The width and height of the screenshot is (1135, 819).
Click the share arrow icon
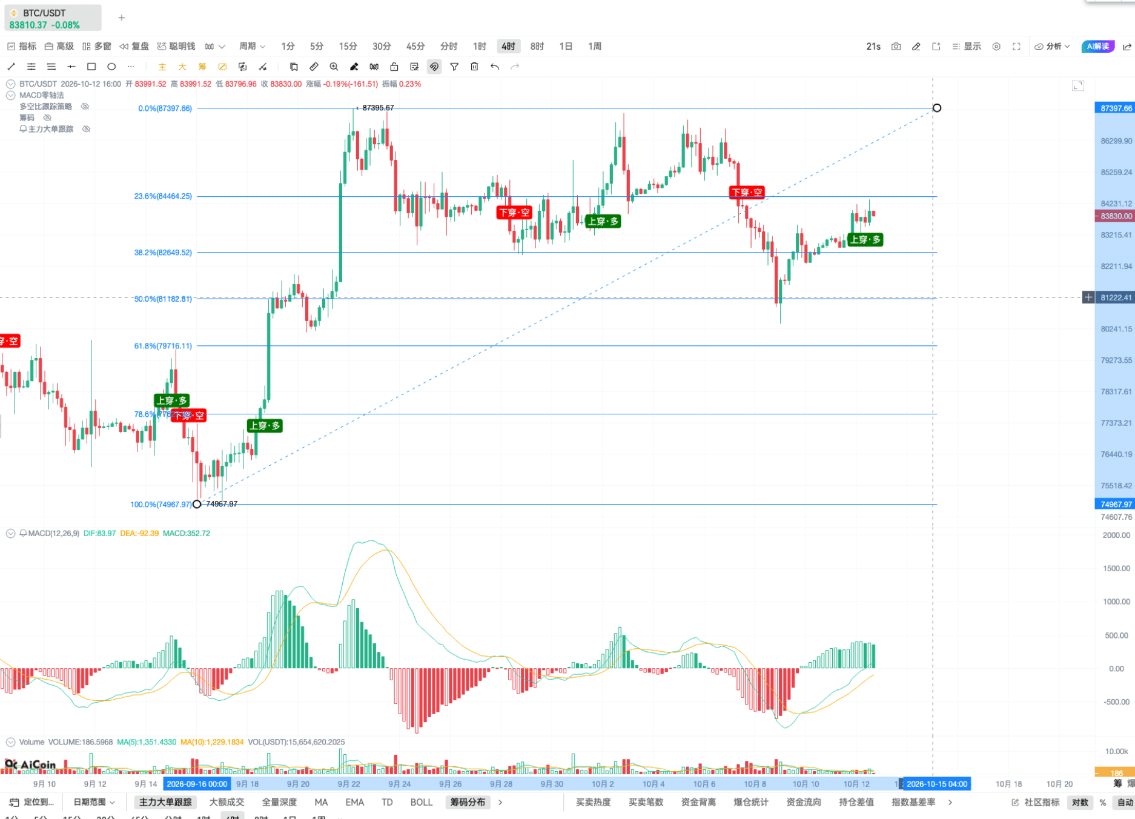coord(1127,47)
